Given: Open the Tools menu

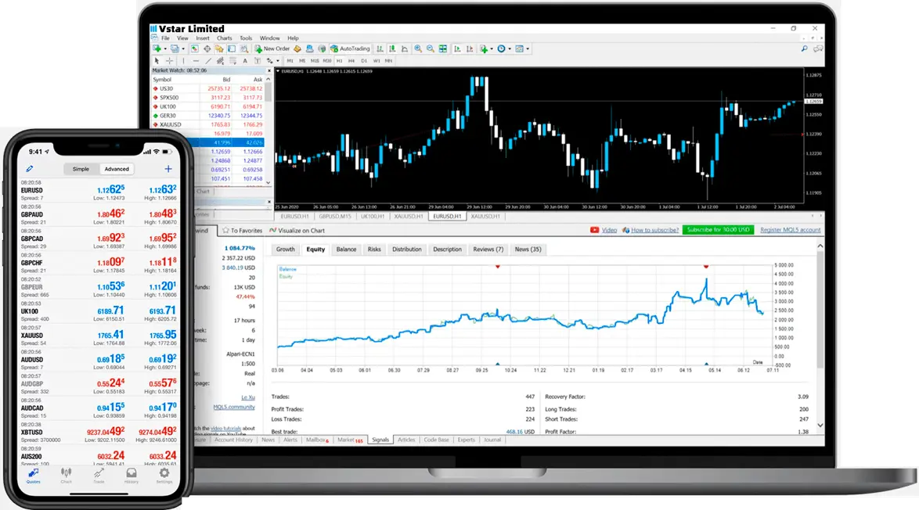Looking at the screenshot, I should point(246,38).
